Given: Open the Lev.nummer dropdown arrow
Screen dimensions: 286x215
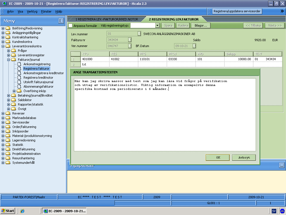Looking at the screenshot, I should pos(139,34).
